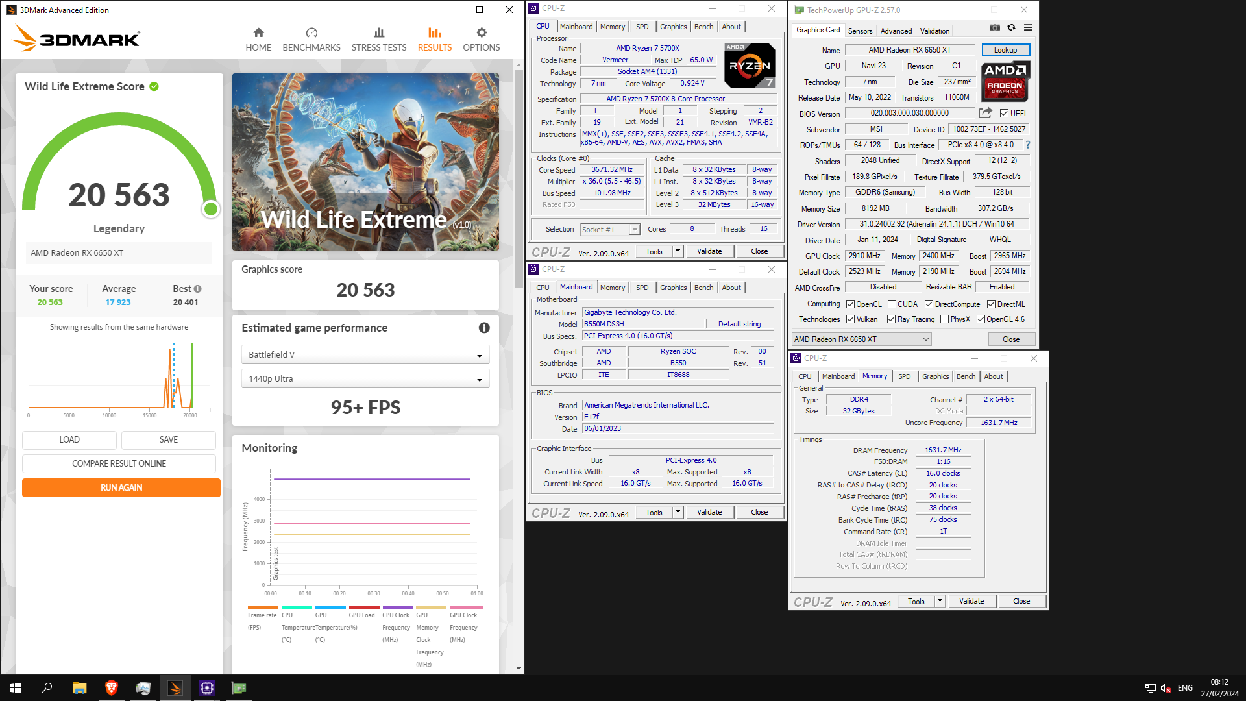Take a GPU-Z screenshot with camera icon
This screenshot has height=701, width=1246.
(994, 27)
